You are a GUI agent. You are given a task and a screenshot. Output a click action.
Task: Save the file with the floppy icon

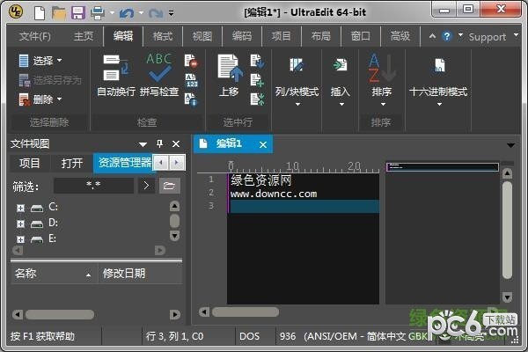click(x=78, y=13)
